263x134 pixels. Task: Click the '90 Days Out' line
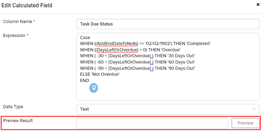point(137,68)
